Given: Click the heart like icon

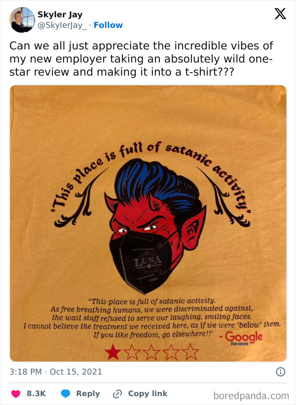Looking at the screenshot, I should [x=16, y=394].
